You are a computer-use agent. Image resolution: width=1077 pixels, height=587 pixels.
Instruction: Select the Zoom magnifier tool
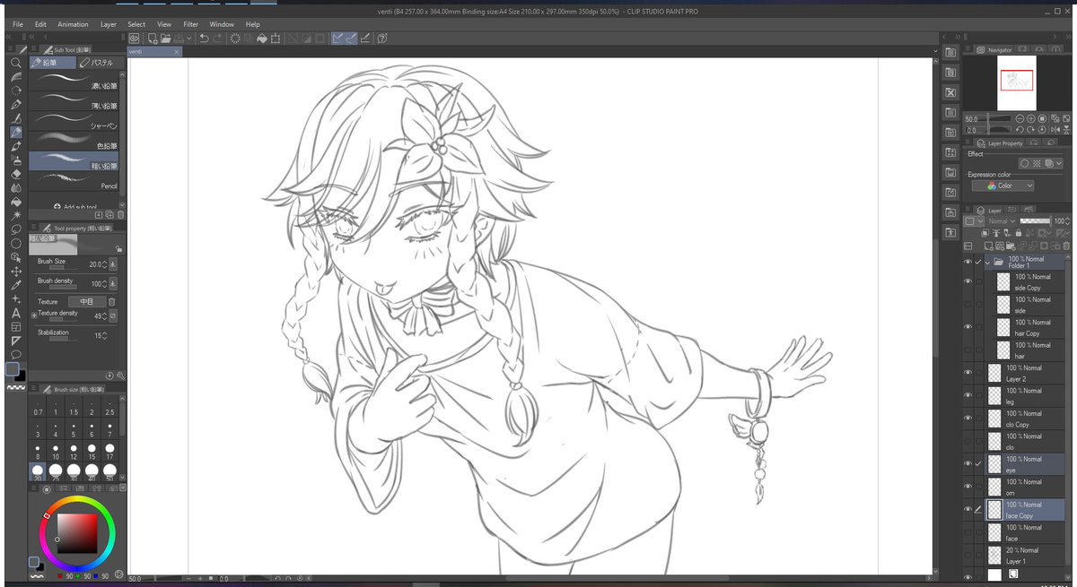pyautogui.click(x=16, y=63)
